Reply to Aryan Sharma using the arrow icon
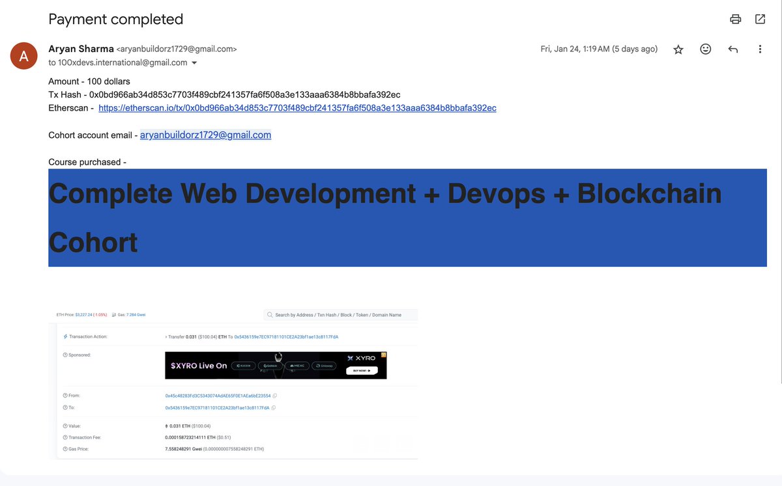Viewport: 782px width, 486px height. (x=732, y=49)
